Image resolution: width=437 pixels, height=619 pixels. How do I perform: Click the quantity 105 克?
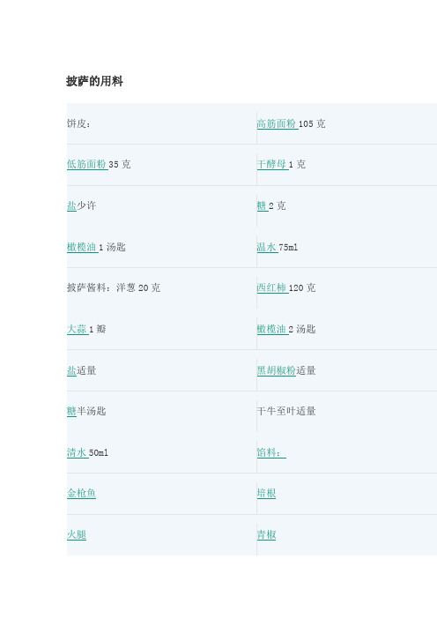(x=312, y=123)
